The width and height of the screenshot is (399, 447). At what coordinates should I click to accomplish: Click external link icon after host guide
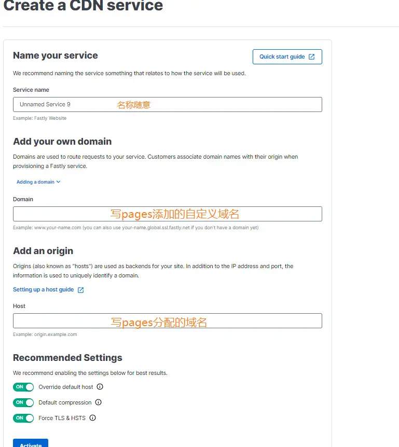tap(81, 290)
